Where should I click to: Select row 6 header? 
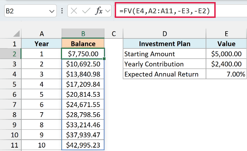pyautogui.click(x=11, y=94)
